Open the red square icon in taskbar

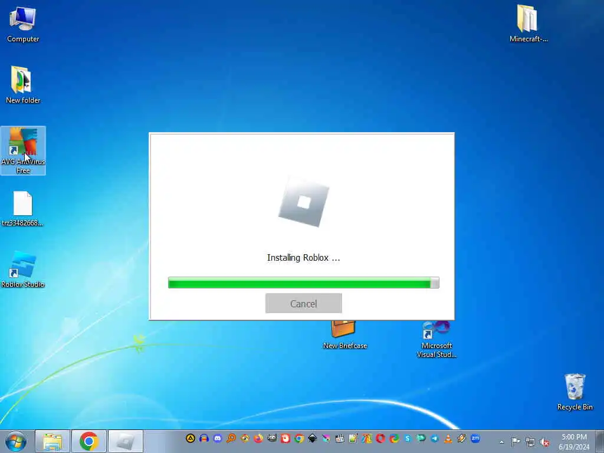(285, 438)
